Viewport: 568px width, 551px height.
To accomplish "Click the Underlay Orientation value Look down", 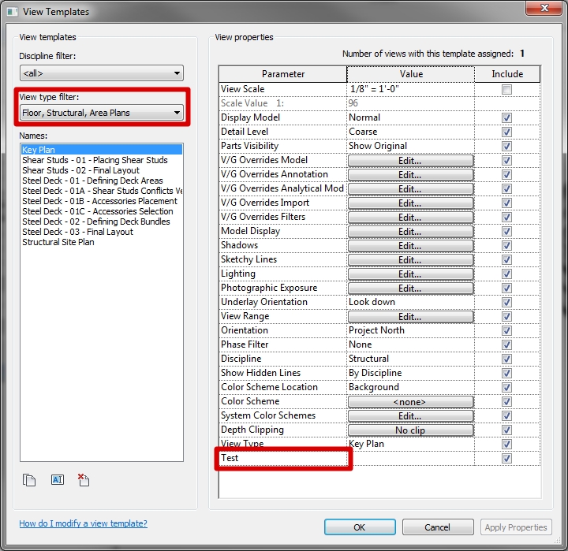I will tap(410, 302).
